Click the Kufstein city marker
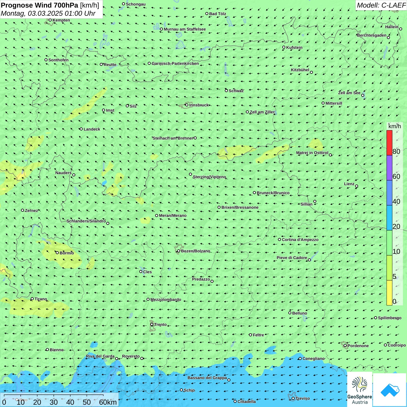Viewport: 407px width, 407px height. coord(284,47)
